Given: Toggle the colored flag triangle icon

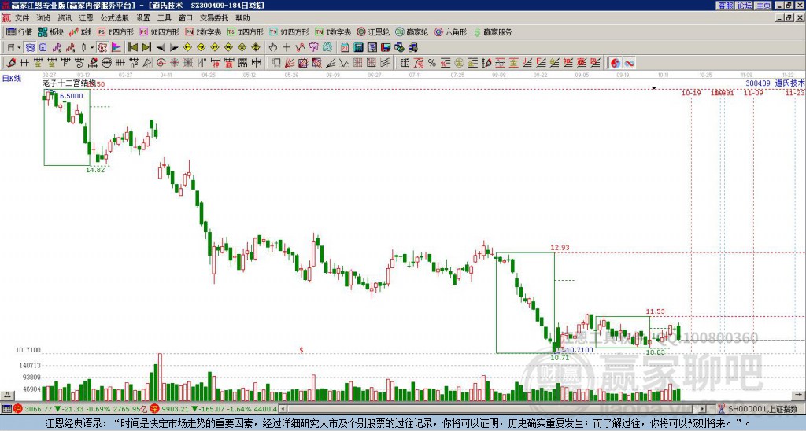Looking at the screenshot, I should point(116,48).
